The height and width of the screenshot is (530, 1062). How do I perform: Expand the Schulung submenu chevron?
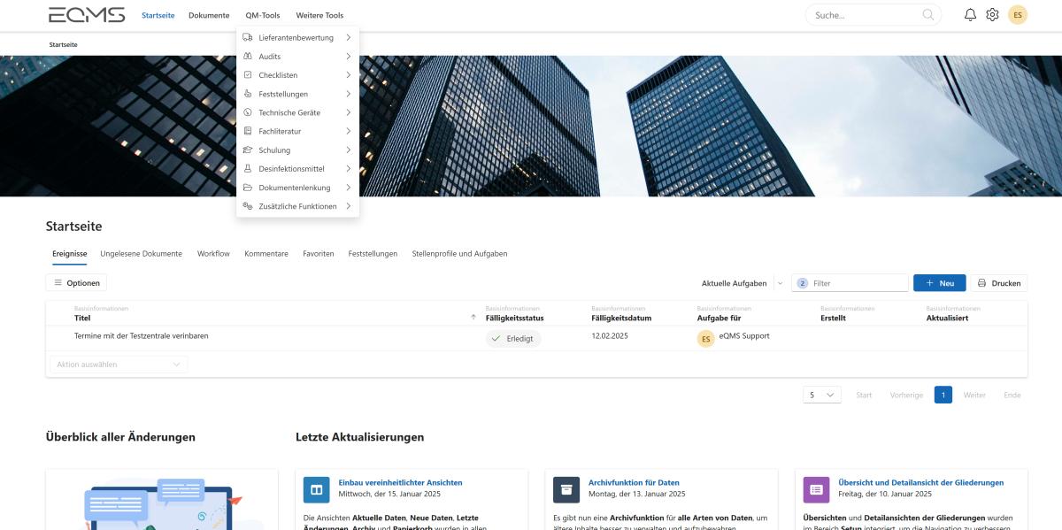coord(349,150)
